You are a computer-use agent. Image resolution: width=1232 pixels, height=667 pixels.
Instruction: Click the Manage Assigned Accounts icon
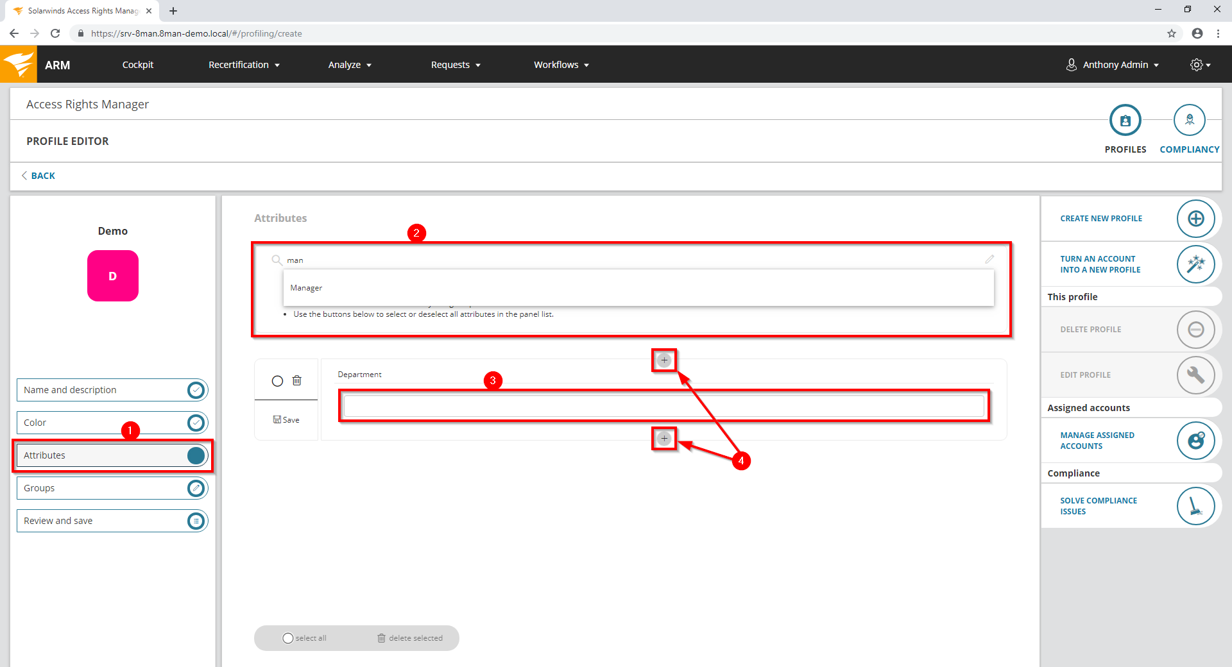(x=1195, y=441)
